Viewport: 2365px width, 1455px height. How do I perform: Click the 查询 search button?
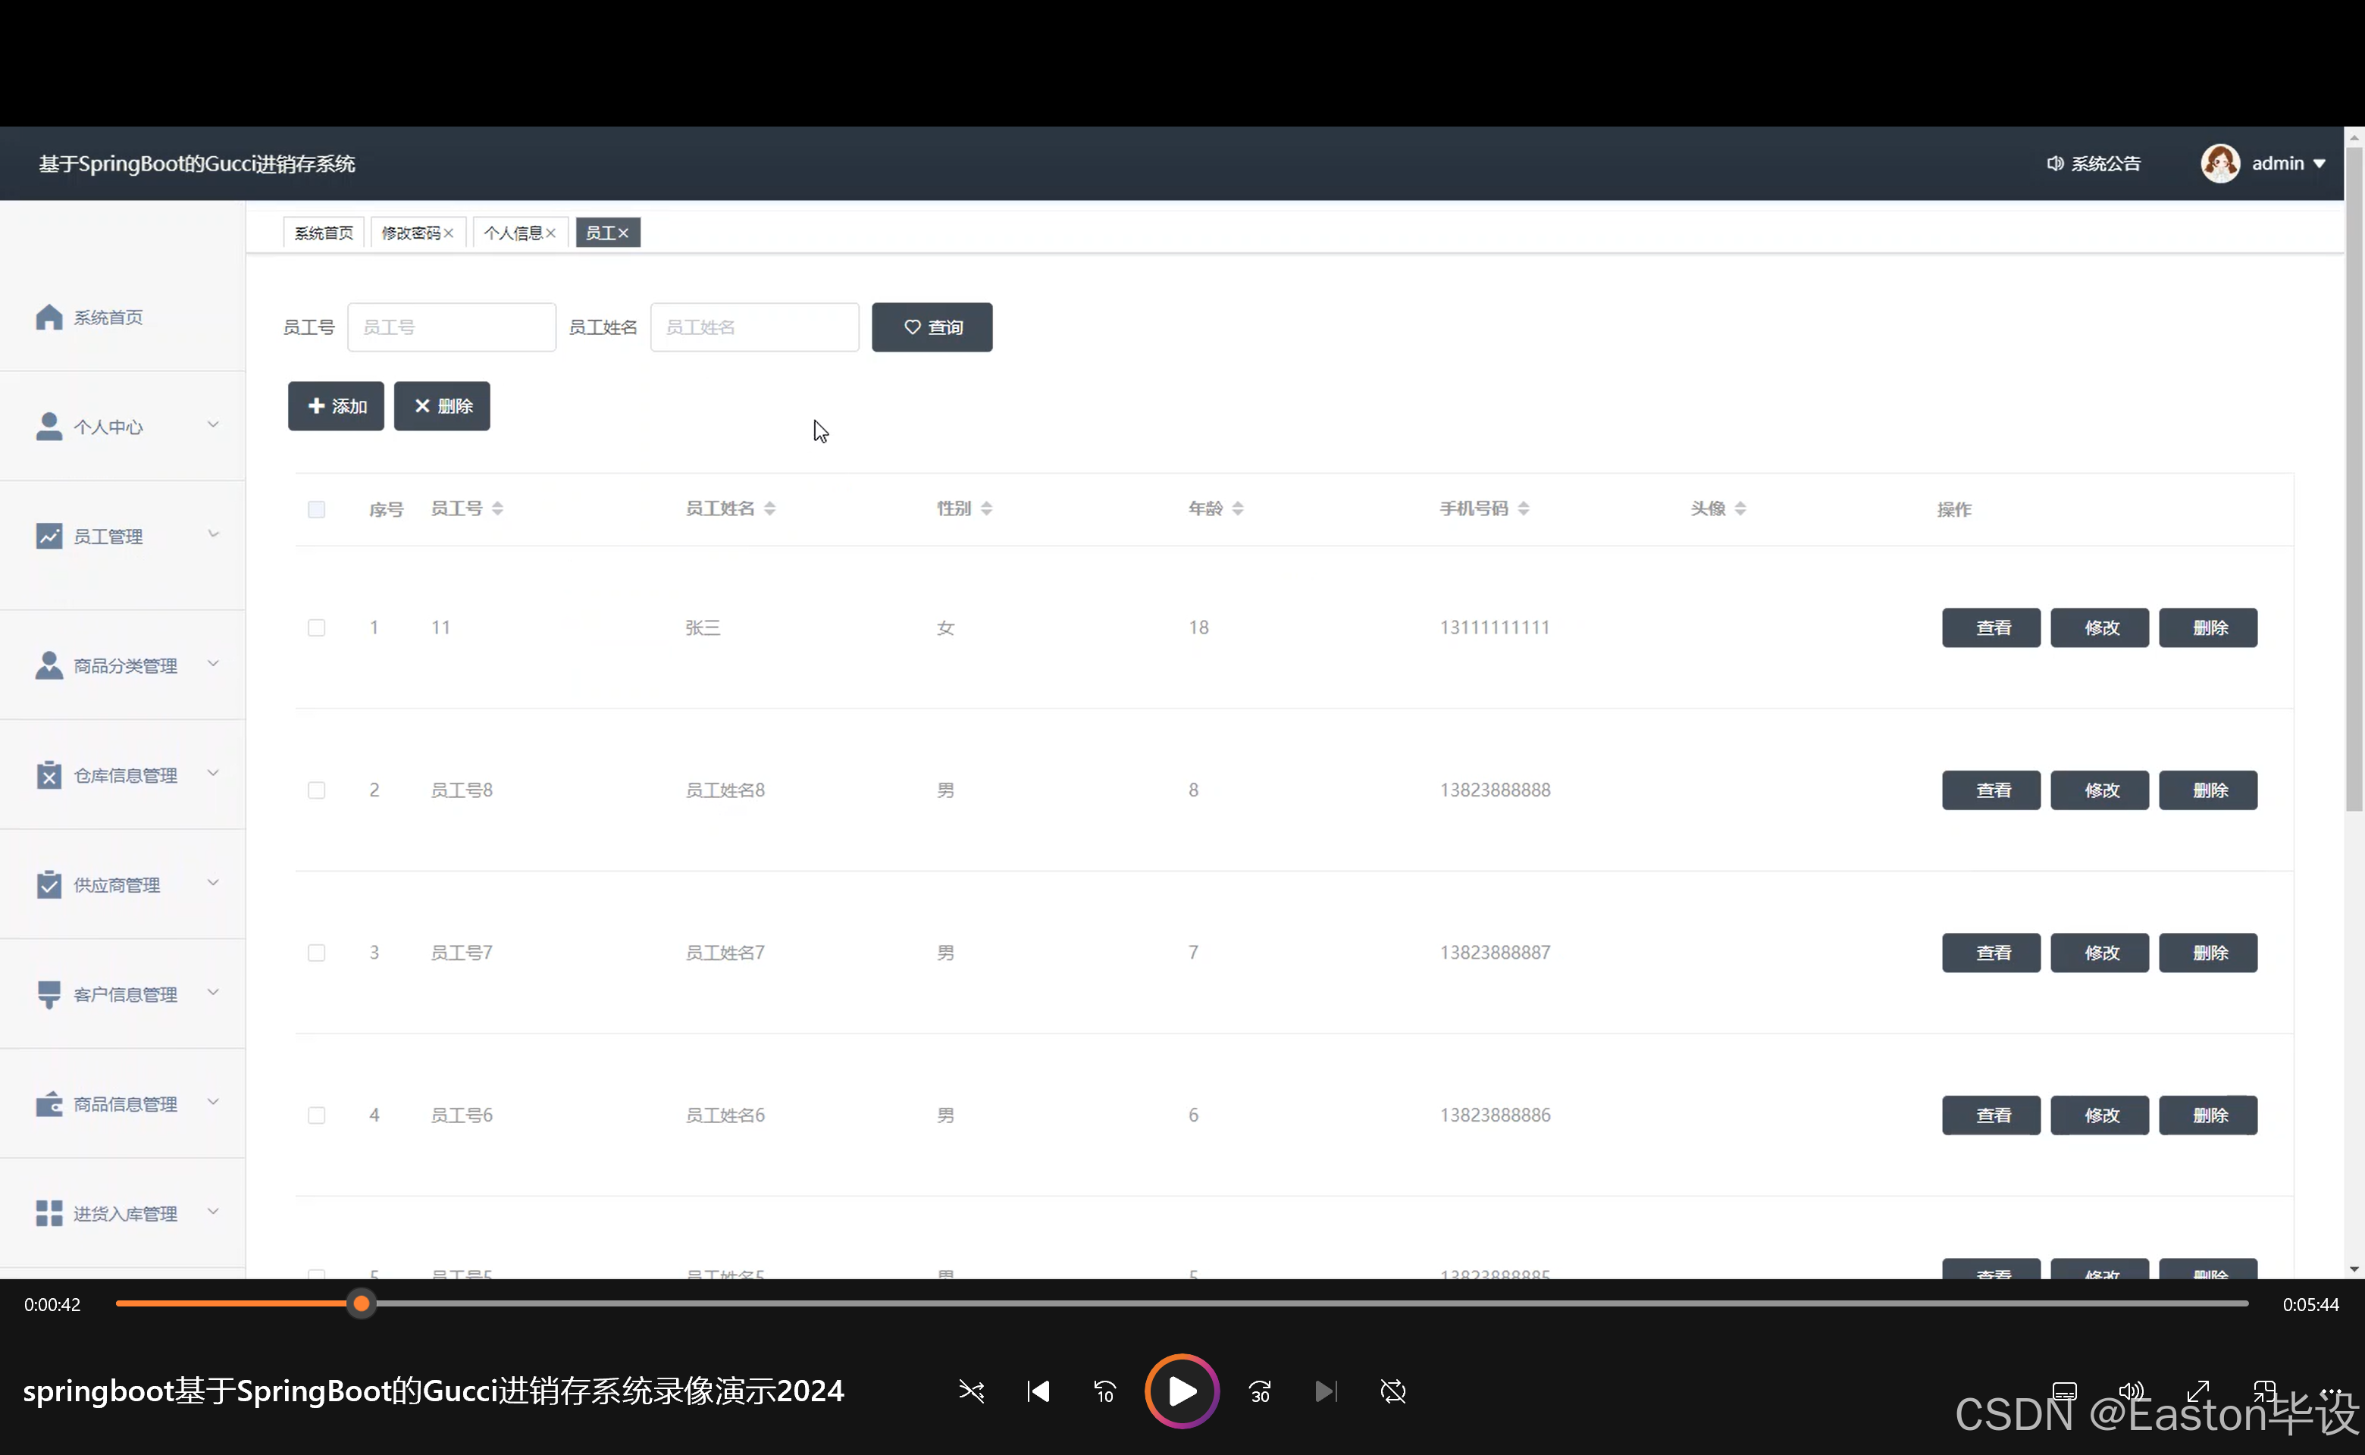(932, 327)
